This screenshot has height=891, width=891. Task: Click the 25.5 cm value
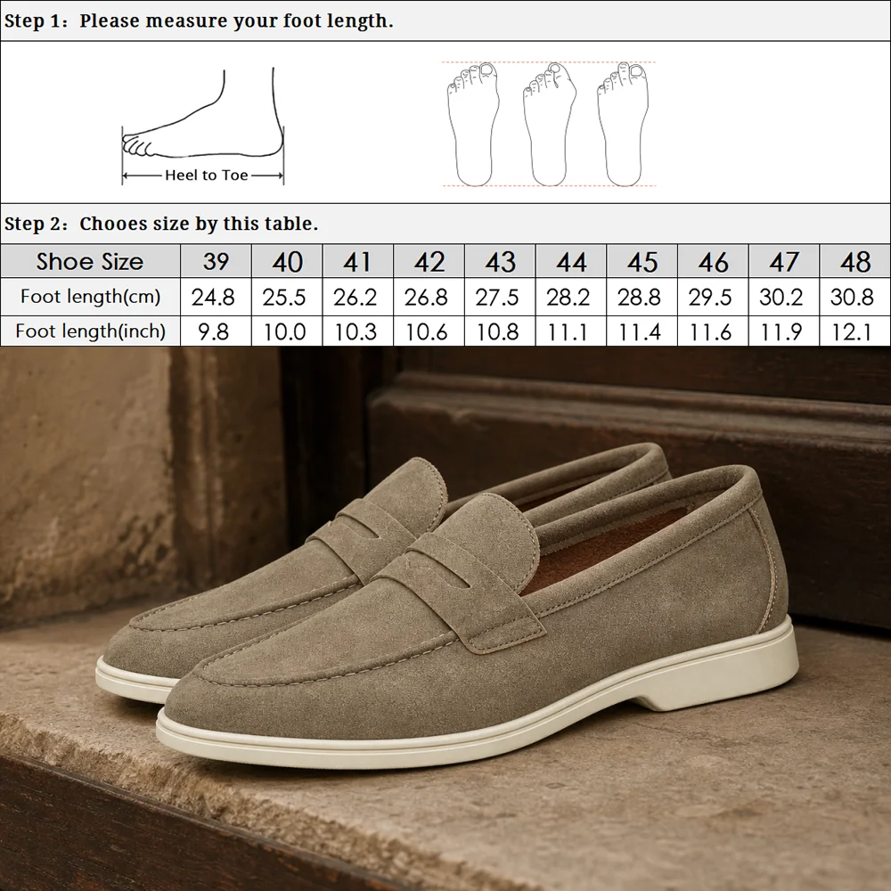click(284, 298)
